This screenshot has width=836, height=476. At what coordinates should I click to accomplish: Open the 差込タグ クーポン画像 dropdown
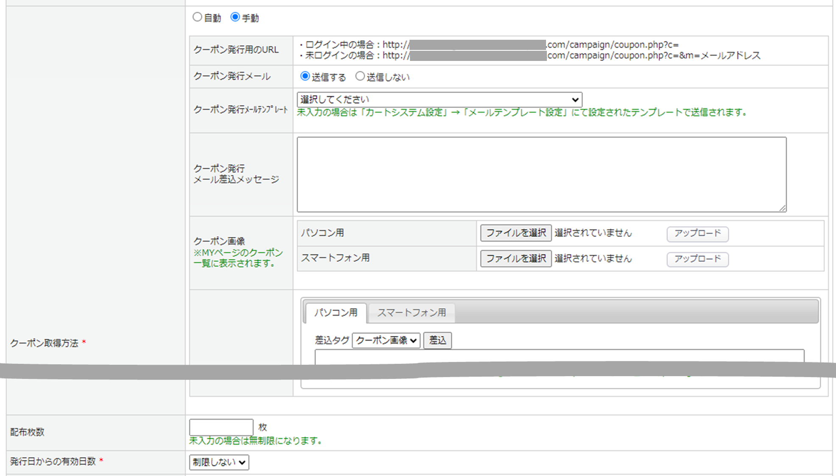point(386,340)
